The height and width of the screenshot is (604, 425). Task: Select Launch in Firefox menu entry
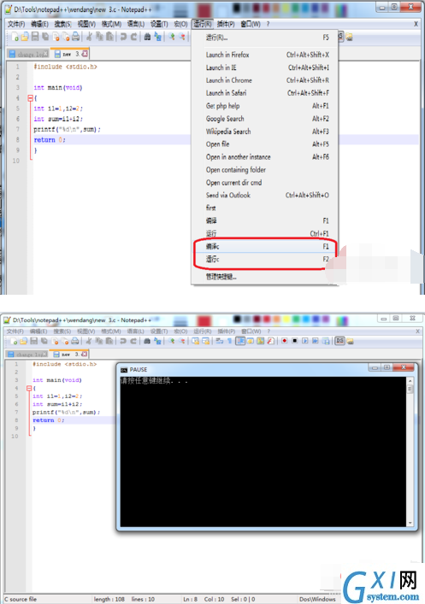(x=265, y=55)
